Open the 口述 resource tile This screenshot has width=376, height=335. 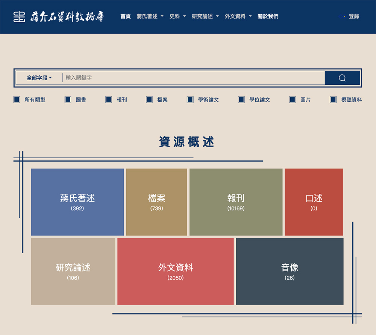(x=314, y=202)
